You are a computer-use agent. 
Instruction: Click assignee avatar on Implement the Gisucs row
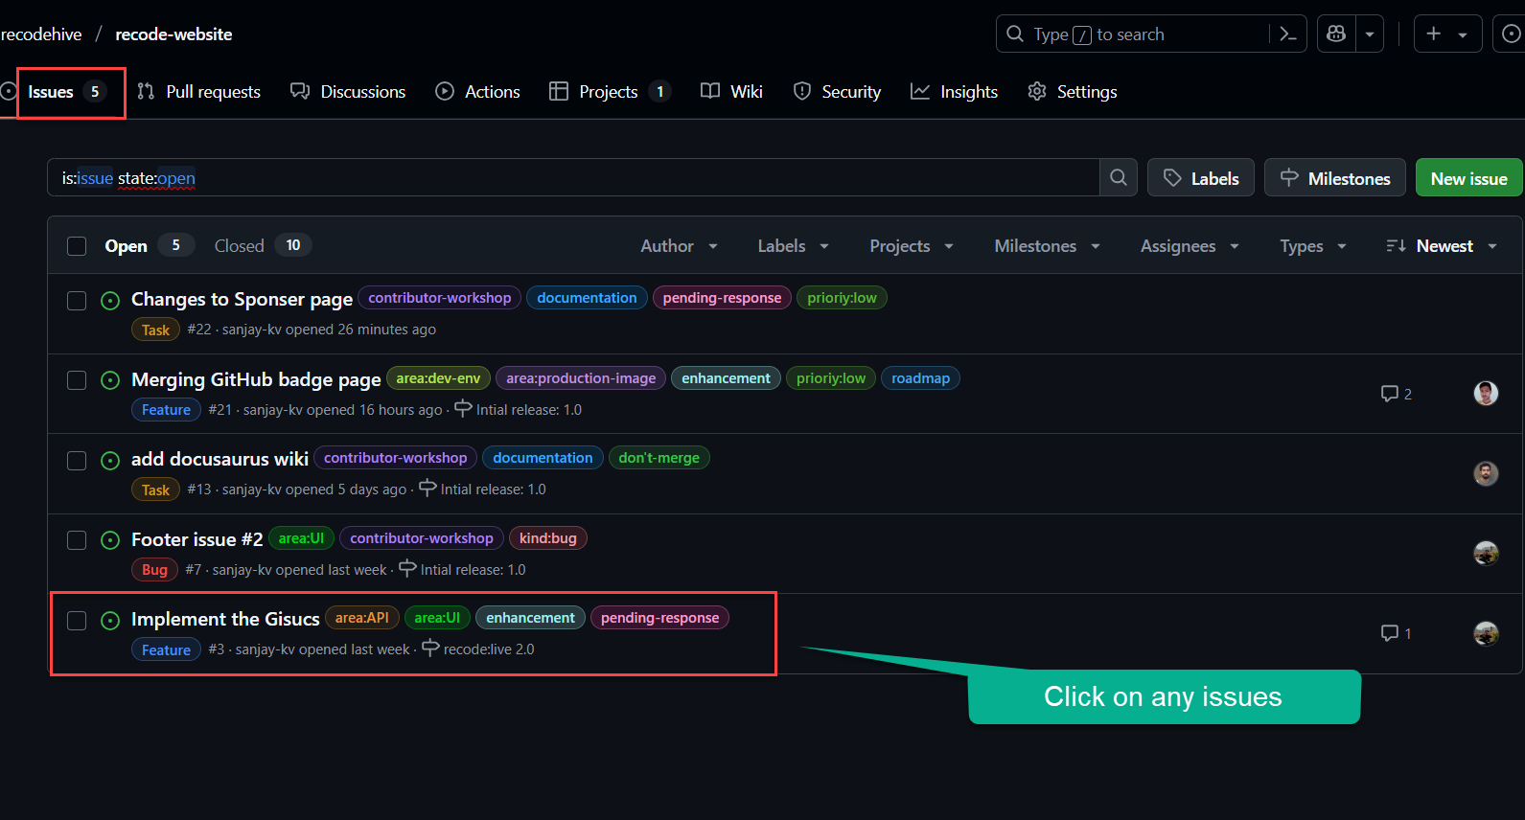[x=1486, y=633]
